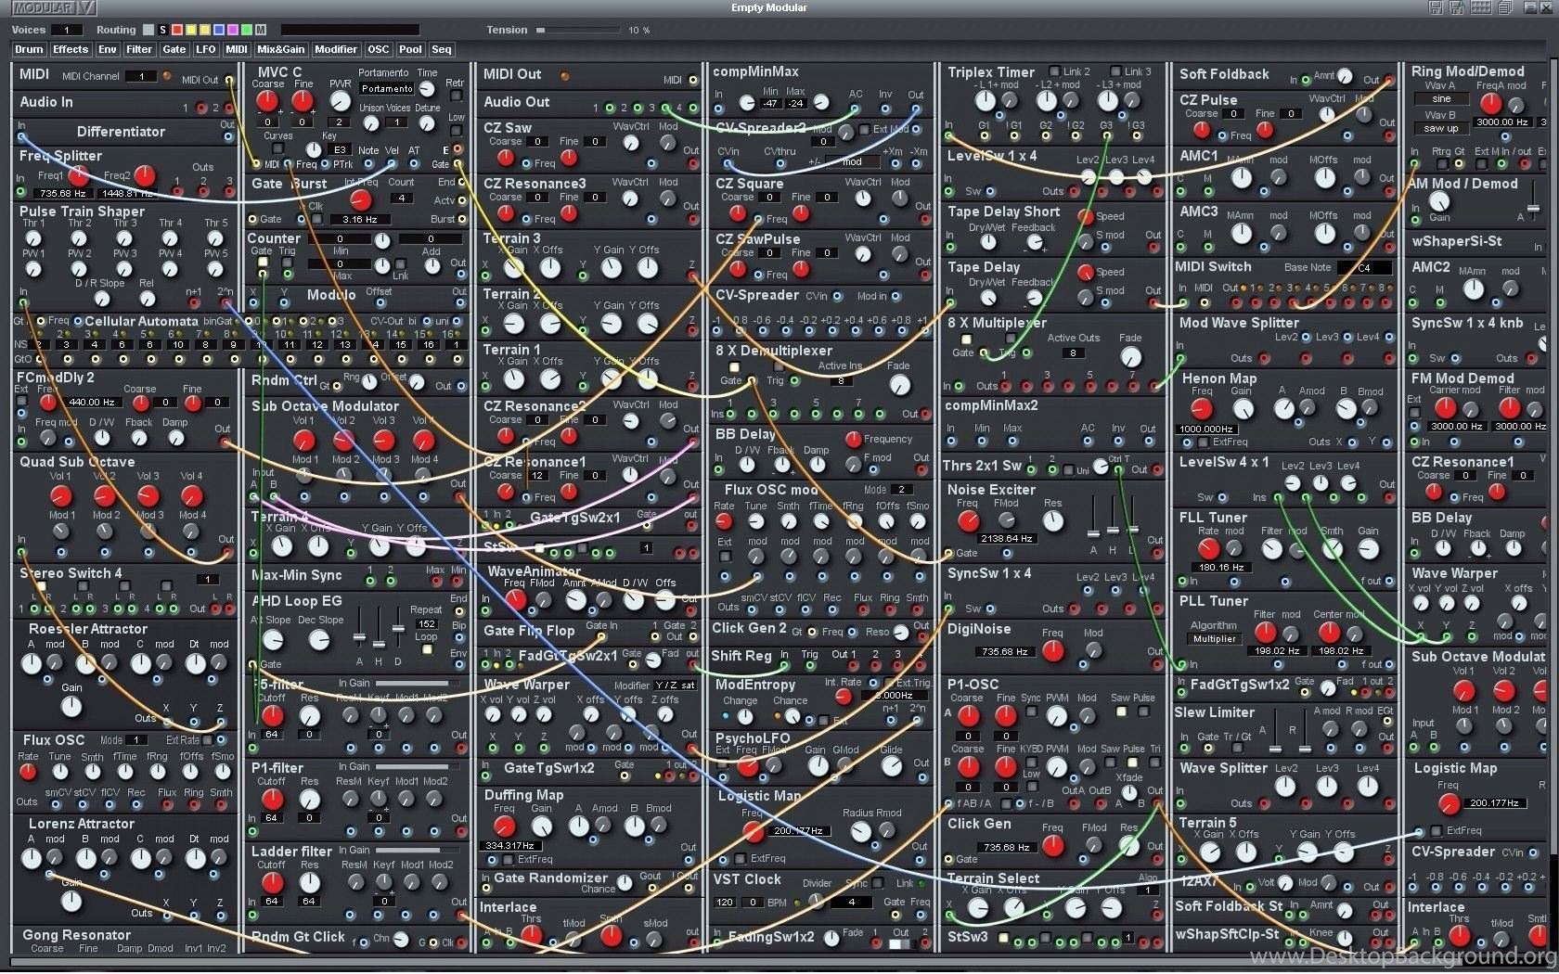
Task: Click the Differentiator Out jack
Action: click(229, 137)
